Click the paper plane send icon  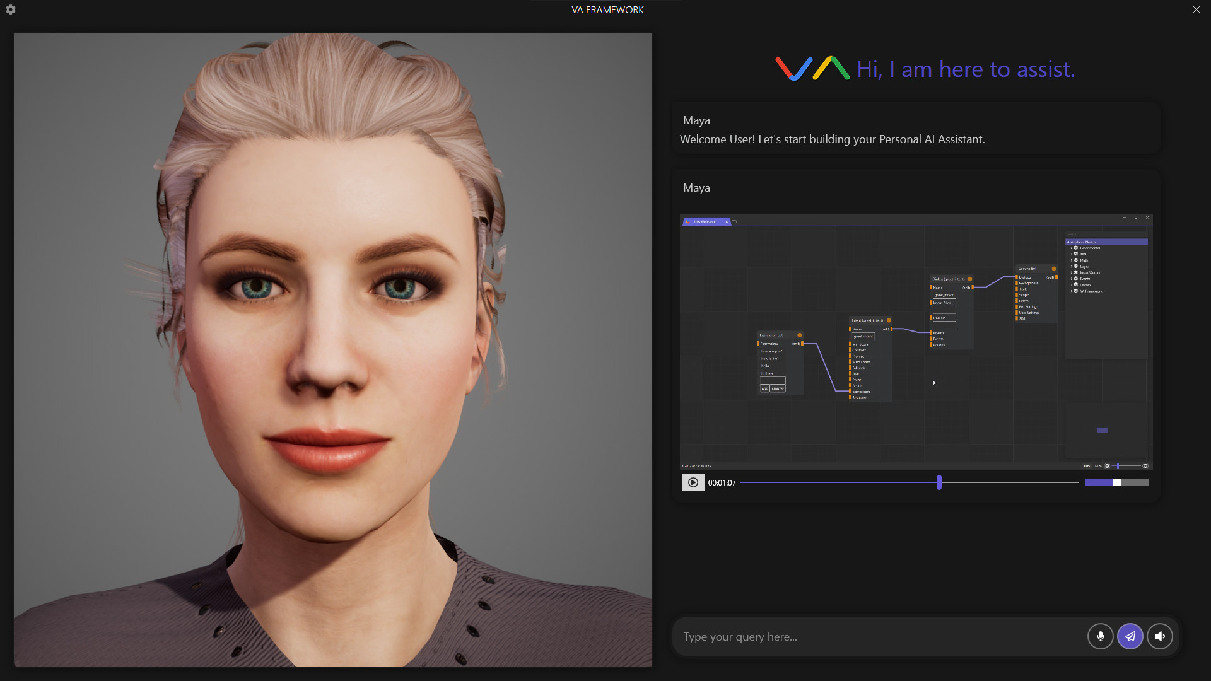[x=1130, y=636]
